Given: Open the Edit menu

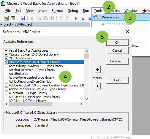Looking at the screenshot, I should (18, 11).
